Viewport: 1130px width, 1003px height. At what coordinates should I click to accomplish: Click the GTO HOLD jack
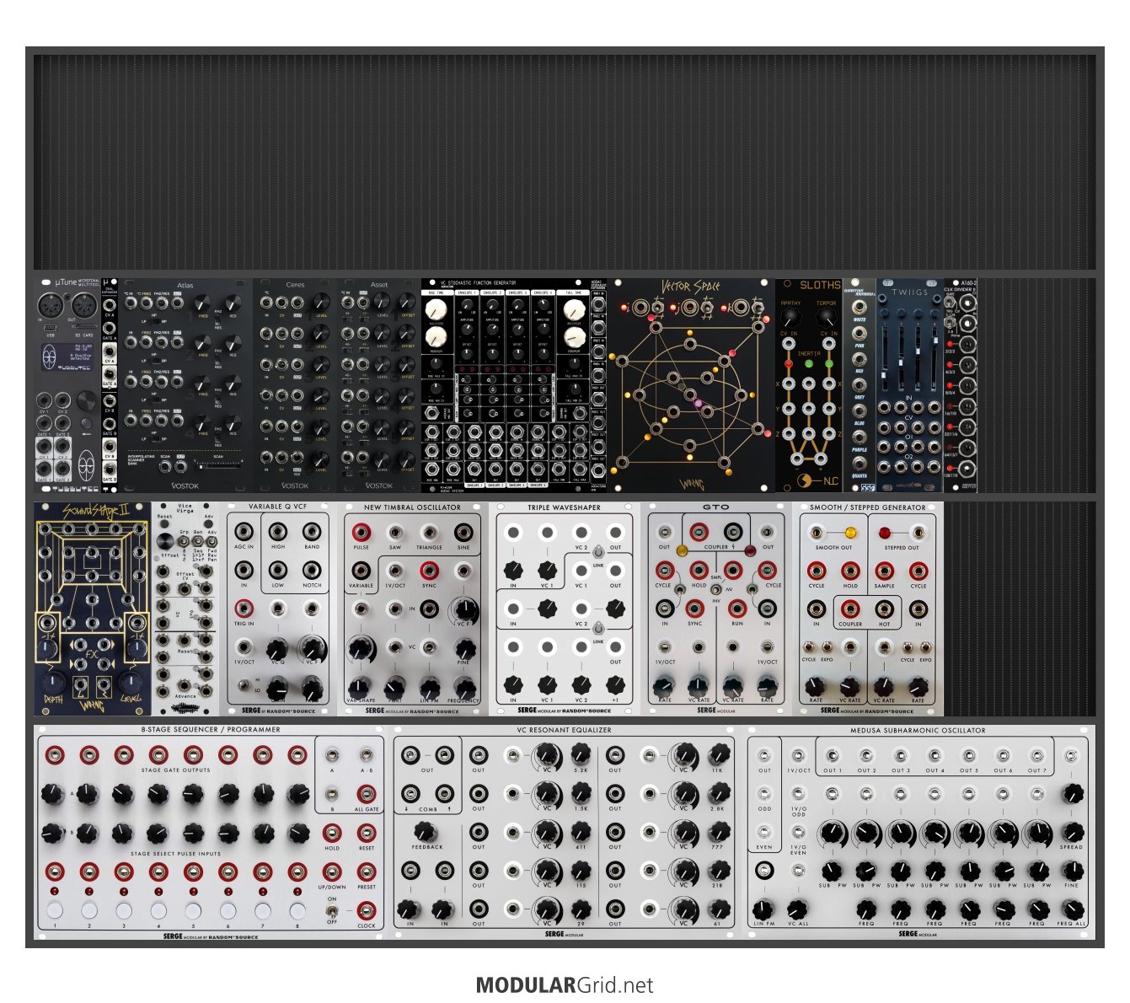(x=699, y=571)
